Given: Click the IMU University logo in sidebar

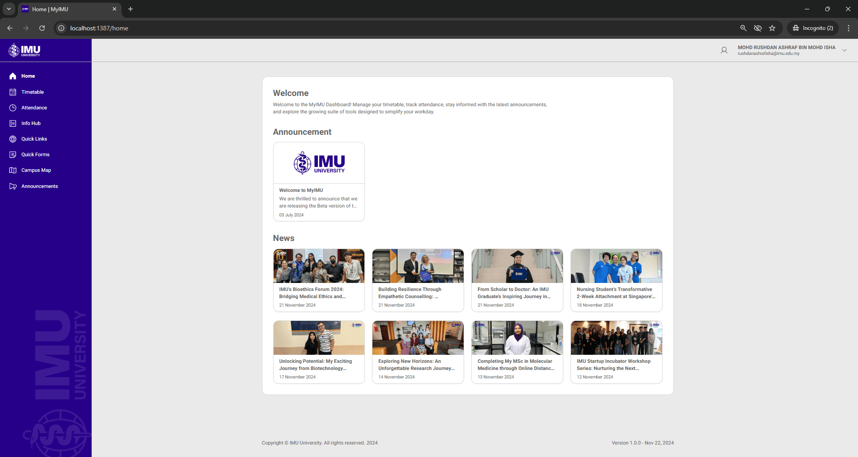Looking at the screenshot, I should click(25, 50).
